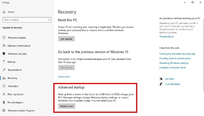The height and width of the screenshot is (116, 204).
Task: Click Restart now under Advanced startup
Action: point(66,106)
